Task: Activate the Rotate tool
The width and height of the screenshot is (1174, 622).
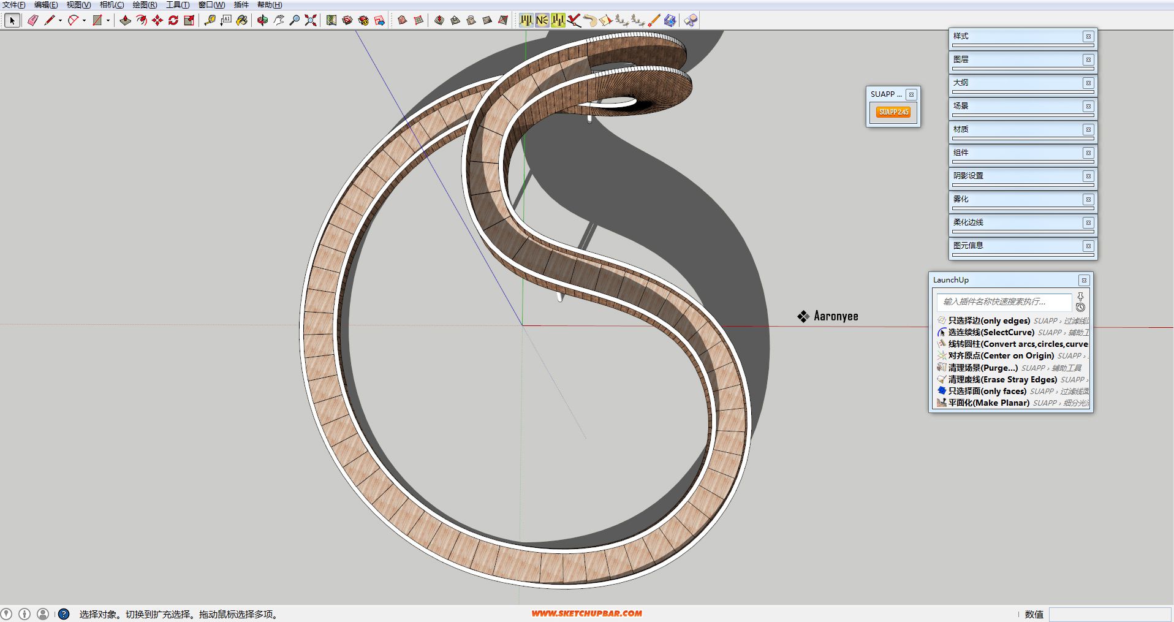Action: pyautogui.click(x=173, y=20)
